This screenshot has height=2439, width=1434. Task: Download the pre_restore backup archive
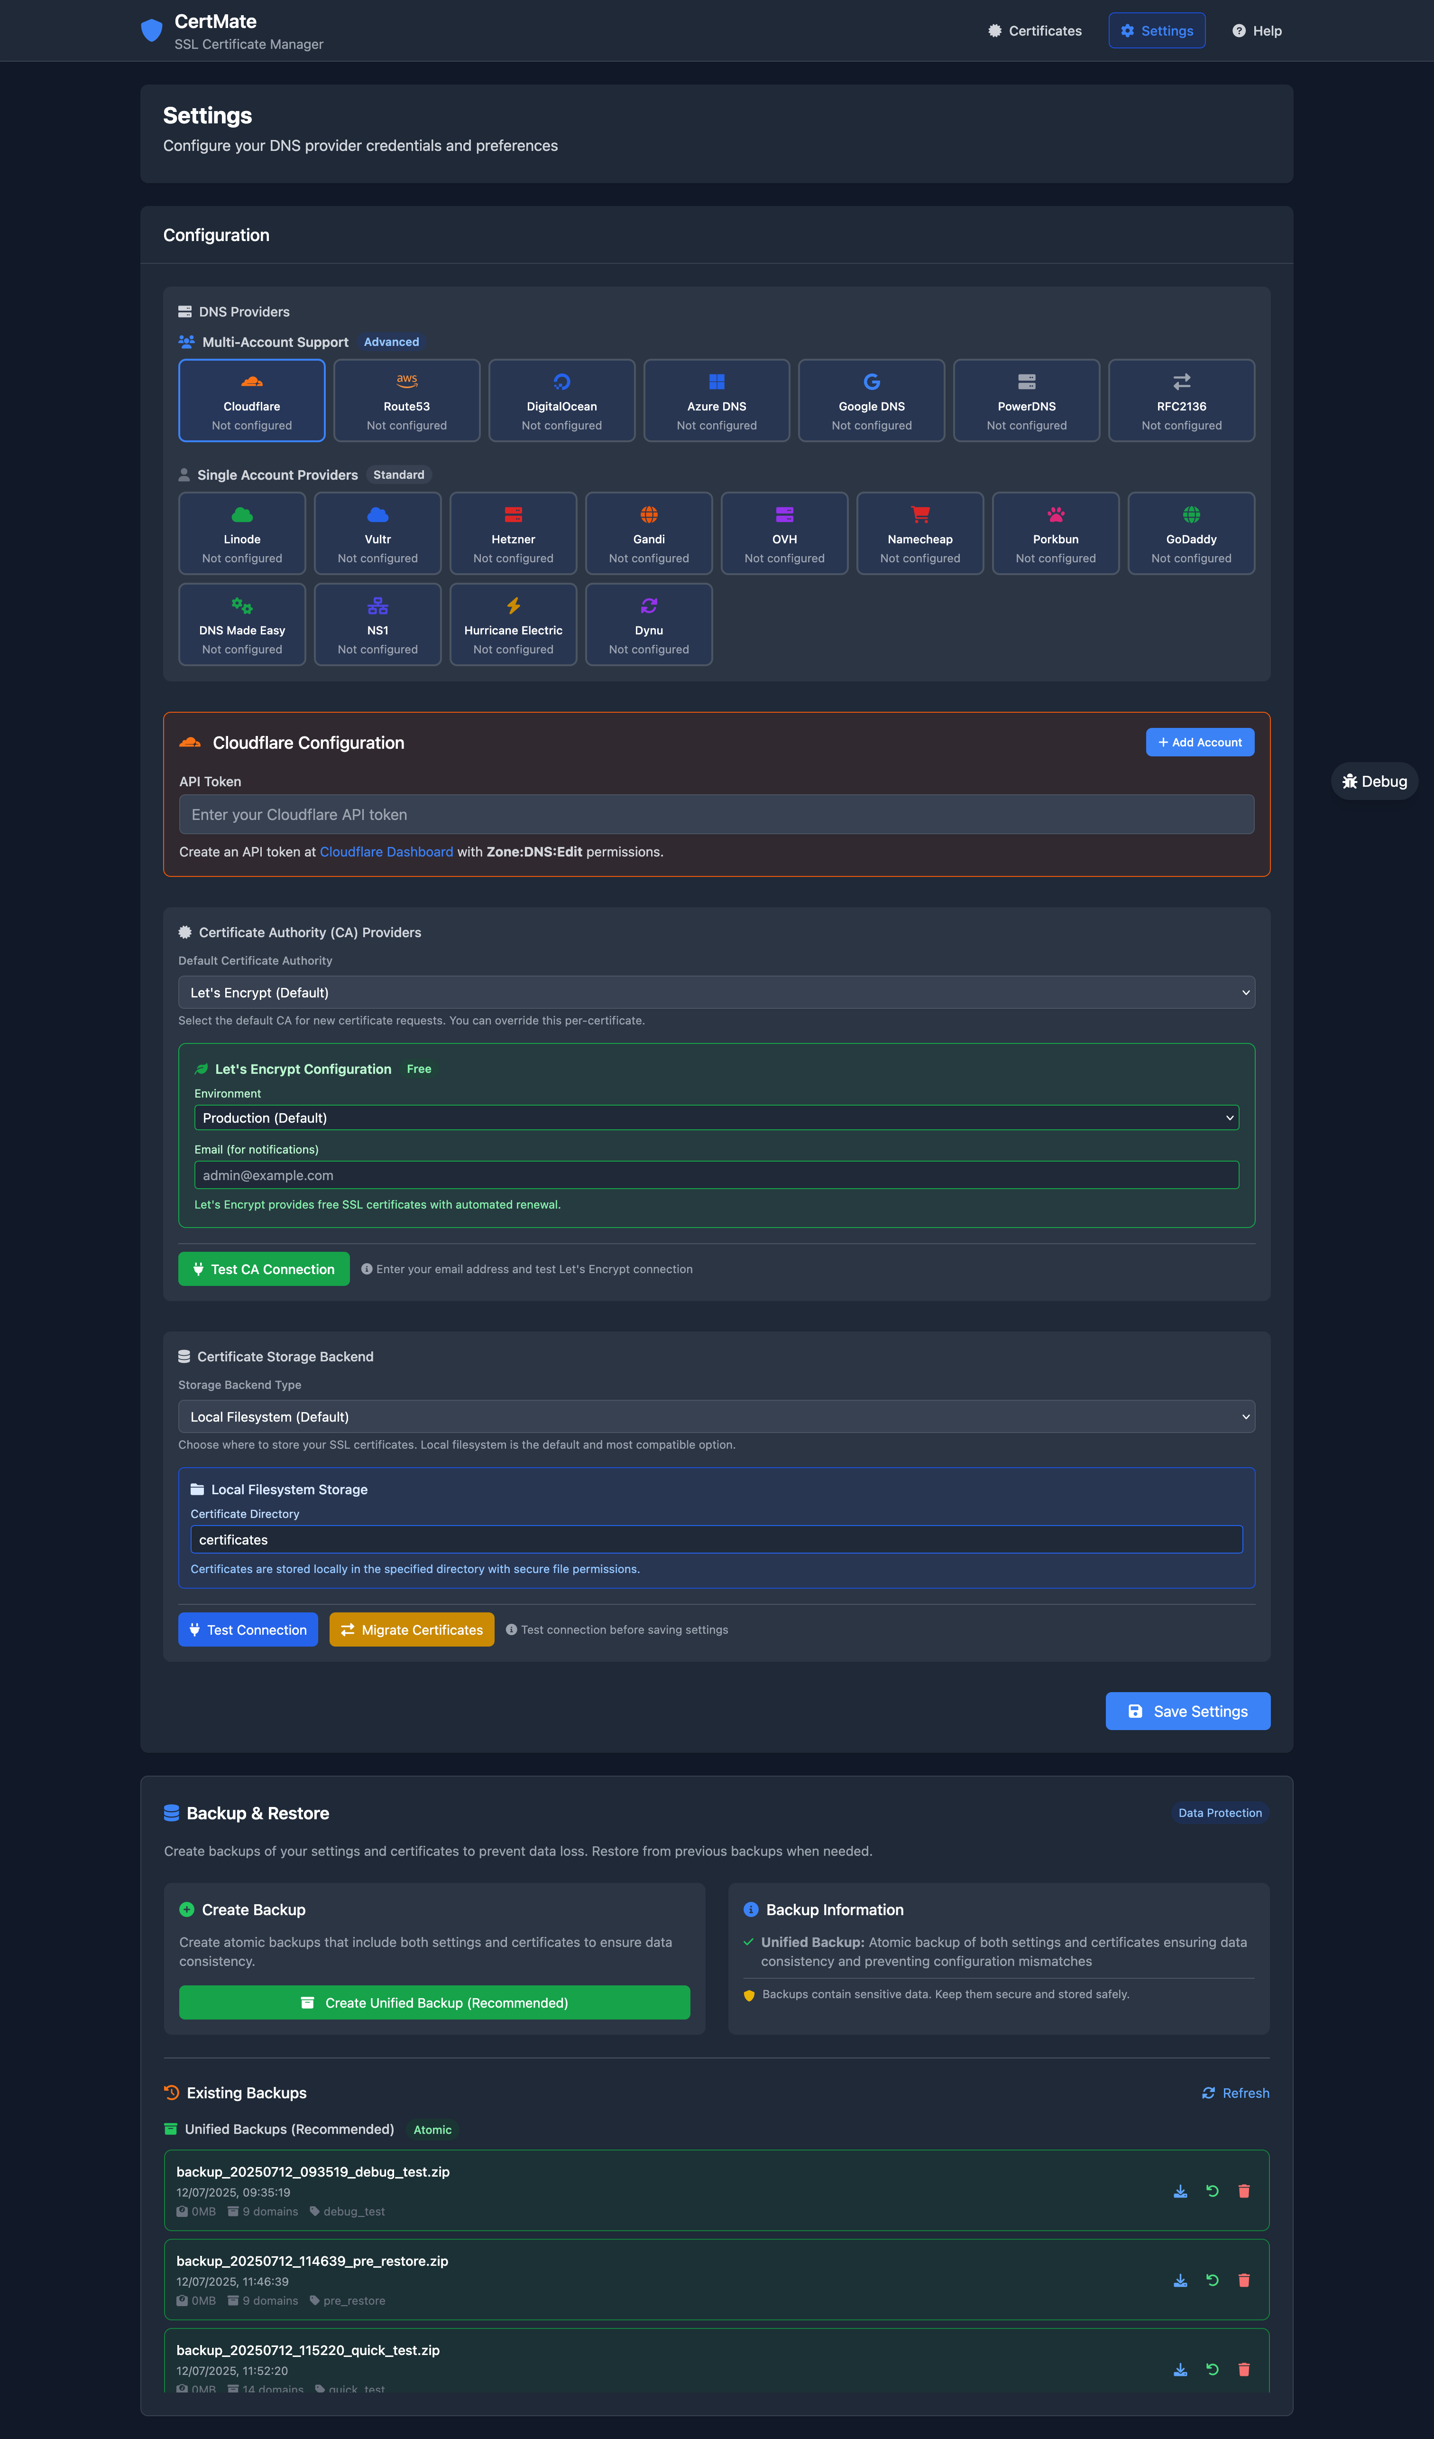(1180, 2279)
